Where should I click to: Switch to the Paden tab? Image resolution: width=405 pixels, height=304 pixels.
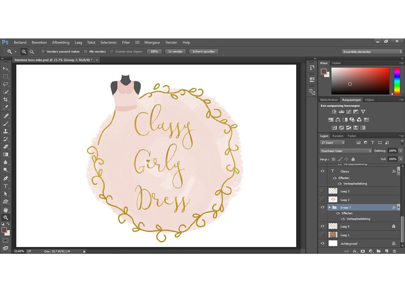coord(352,136)
